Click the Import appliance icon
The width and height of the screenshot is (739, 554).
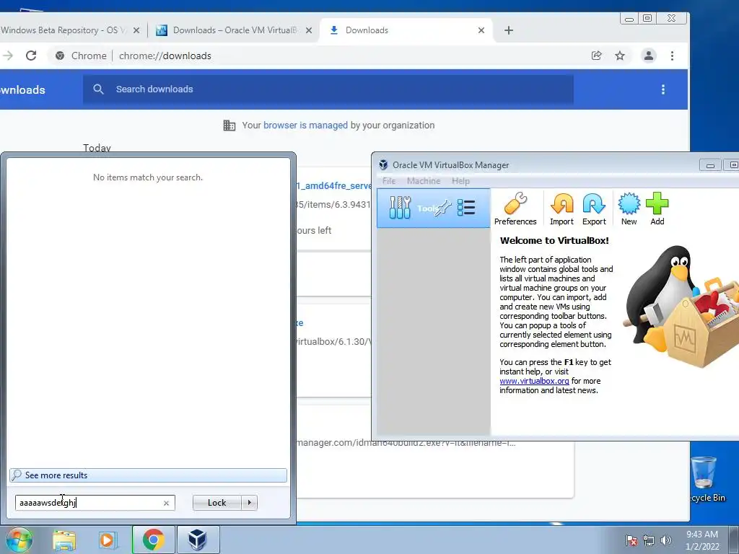(x=561, y=209)
